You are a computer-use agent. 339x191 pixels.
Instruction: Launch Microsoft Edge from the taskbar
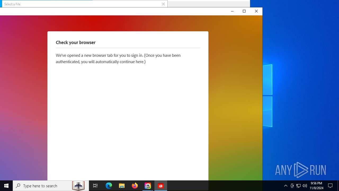[x=109, y=186]
